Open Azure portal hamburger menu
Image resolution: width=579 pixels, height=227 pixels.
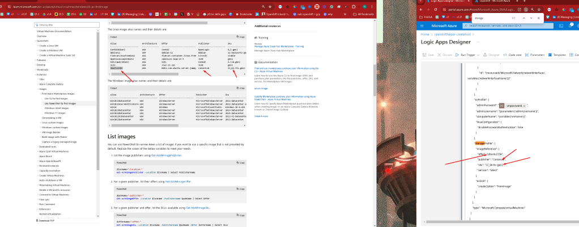coord(422,26)
